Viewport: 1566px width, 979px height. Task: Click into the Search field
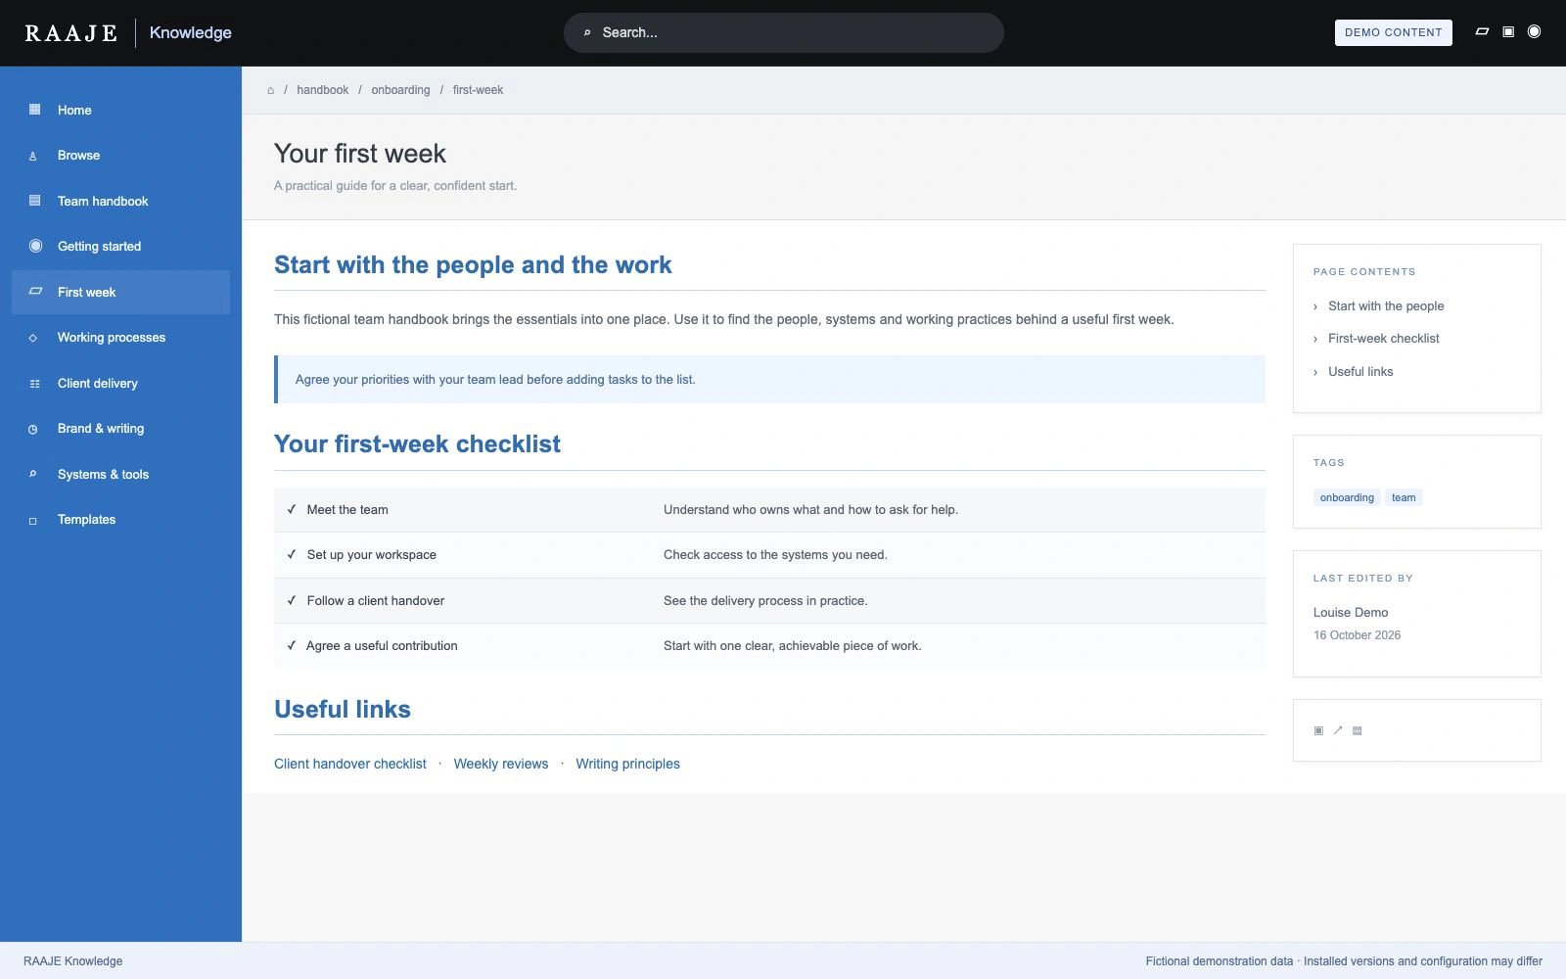click(784, 32)
